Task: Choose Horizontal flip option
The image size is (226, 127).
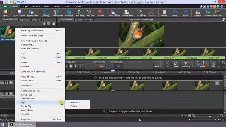Action: [x=75, y=102]
